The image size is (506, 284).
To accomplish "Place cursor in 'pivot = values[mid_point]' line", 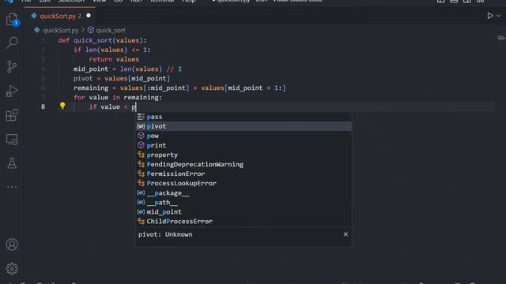I will [122, 78].
